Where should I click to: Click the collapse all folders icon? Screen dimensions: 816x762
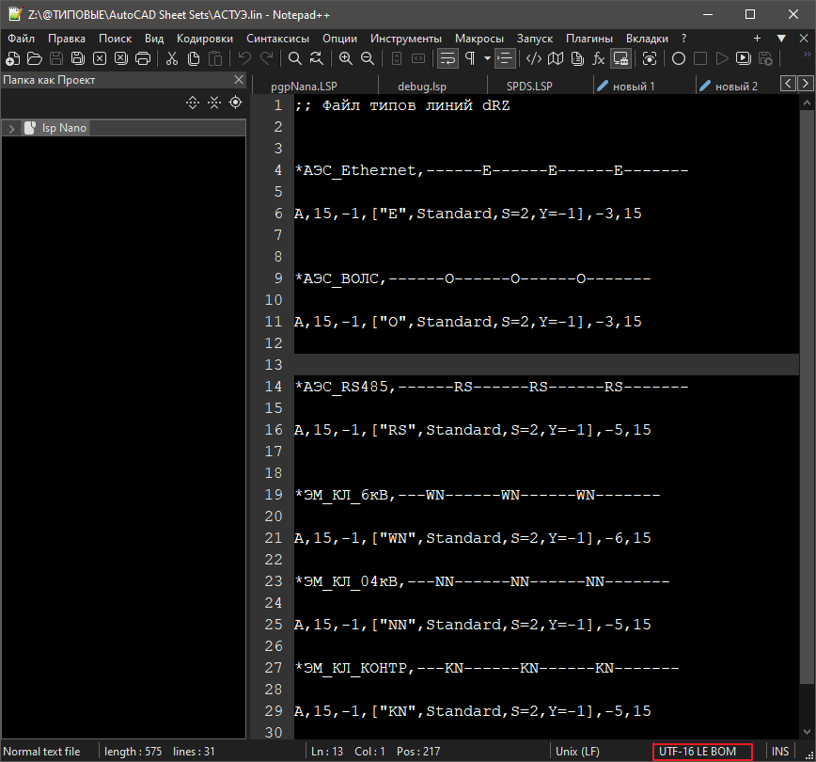(214, 103)
